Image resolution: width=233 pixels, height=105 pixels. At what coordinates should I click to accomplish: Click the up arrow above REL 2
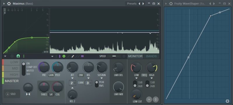(x=72, y=88)
